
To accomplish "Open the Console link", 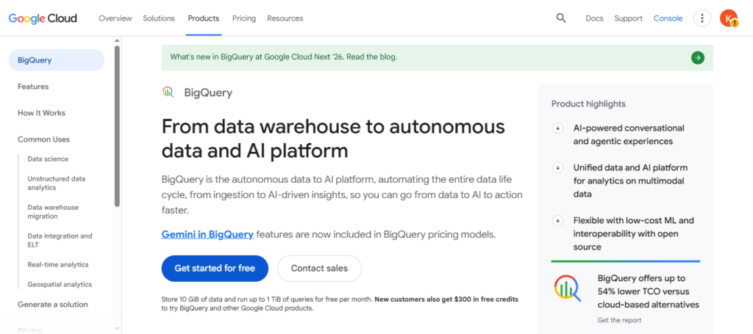I will [668, 18].
